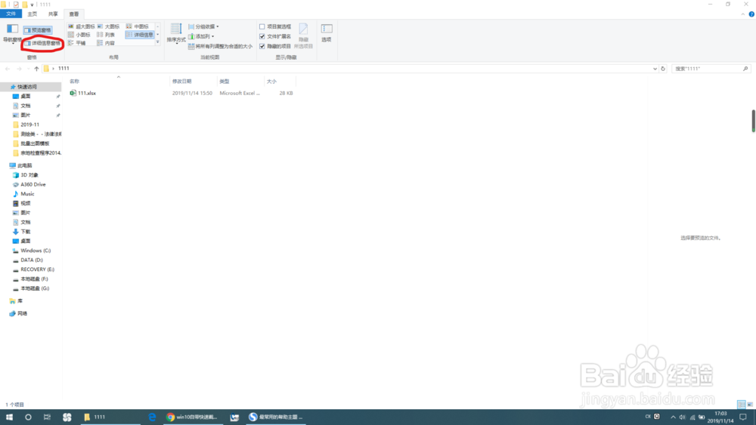Image resolution: width=756 pixels, height=425 pixels.
Task: Switch to the 主页 home tab
Action: point(33,14)
